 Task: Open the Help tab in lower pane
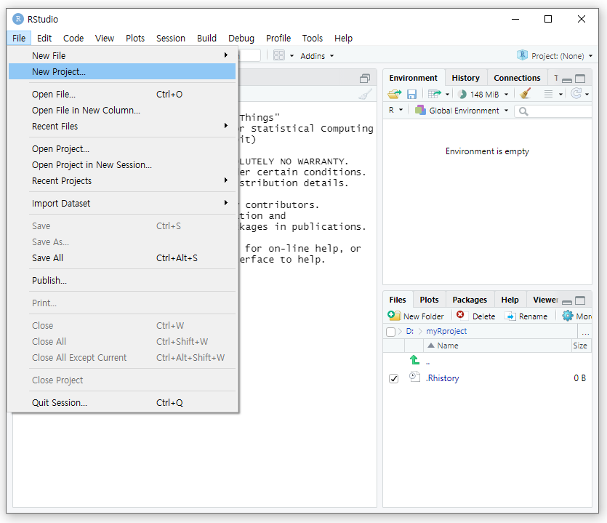pos(510,300)
